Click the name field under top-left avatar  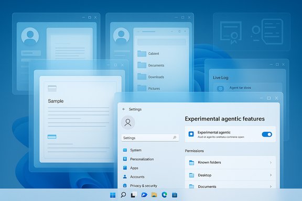click(x=31, y=53)
